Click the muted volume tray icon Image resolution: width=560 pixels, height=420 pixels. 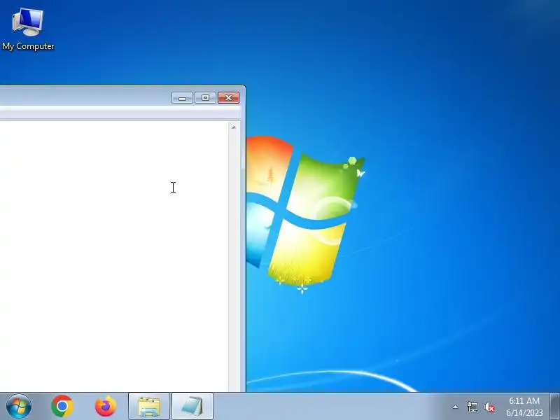tap(489, 407)
